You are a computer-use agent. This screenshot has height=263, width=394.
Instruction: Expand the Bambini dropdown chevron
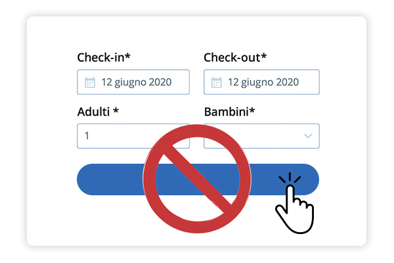(x=308, y=136)
